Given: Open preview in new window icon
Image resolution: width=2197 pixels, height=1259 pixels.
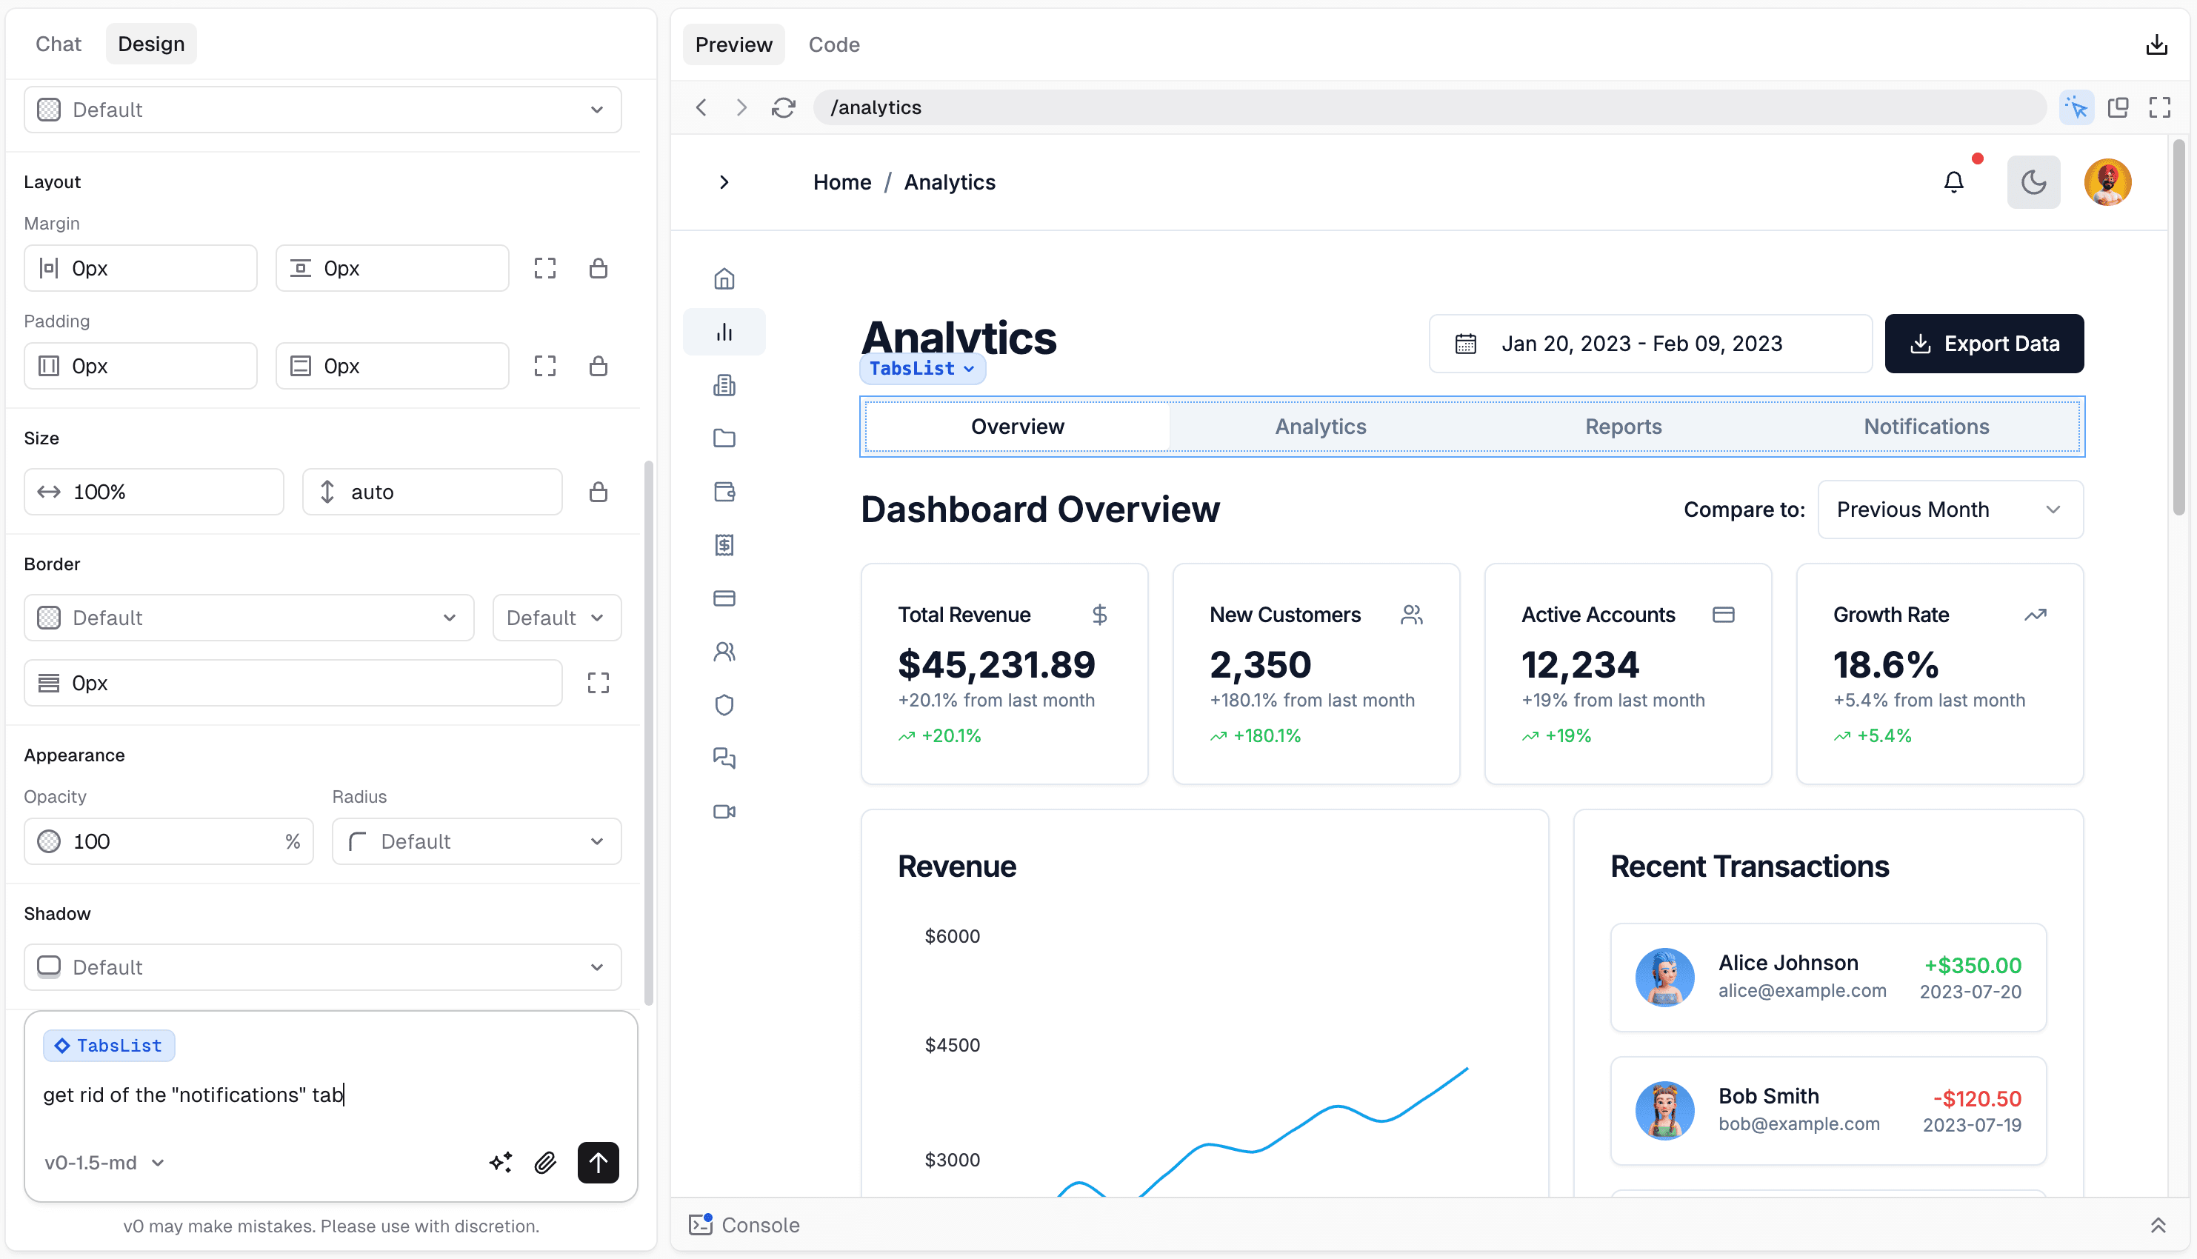Looking at the screenshot, I should coord(2118,107).
